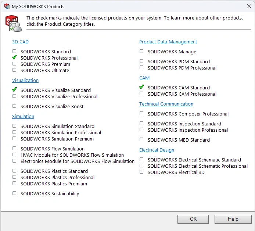Screen dimensions: 255x231
Task: Tick the SOLIDWORKS PDM Professional checkbox
Action: (141, 67)
